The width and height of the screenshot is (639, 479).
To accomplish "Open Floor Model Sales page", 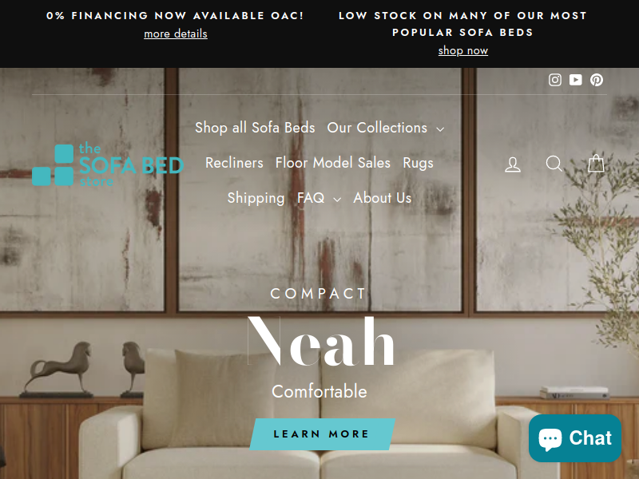I will tap(333, 163).
